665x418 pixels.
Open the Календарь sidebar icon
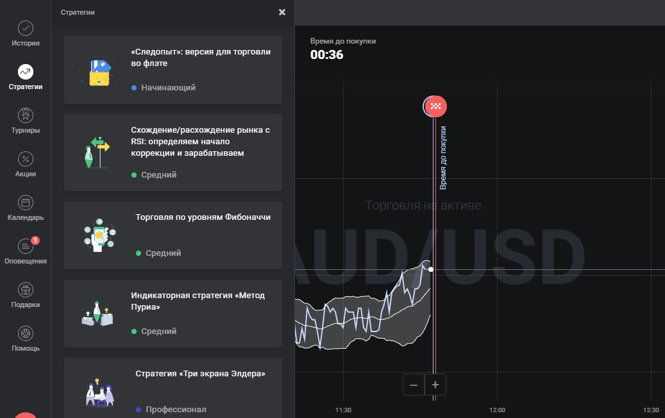point(26,208)
